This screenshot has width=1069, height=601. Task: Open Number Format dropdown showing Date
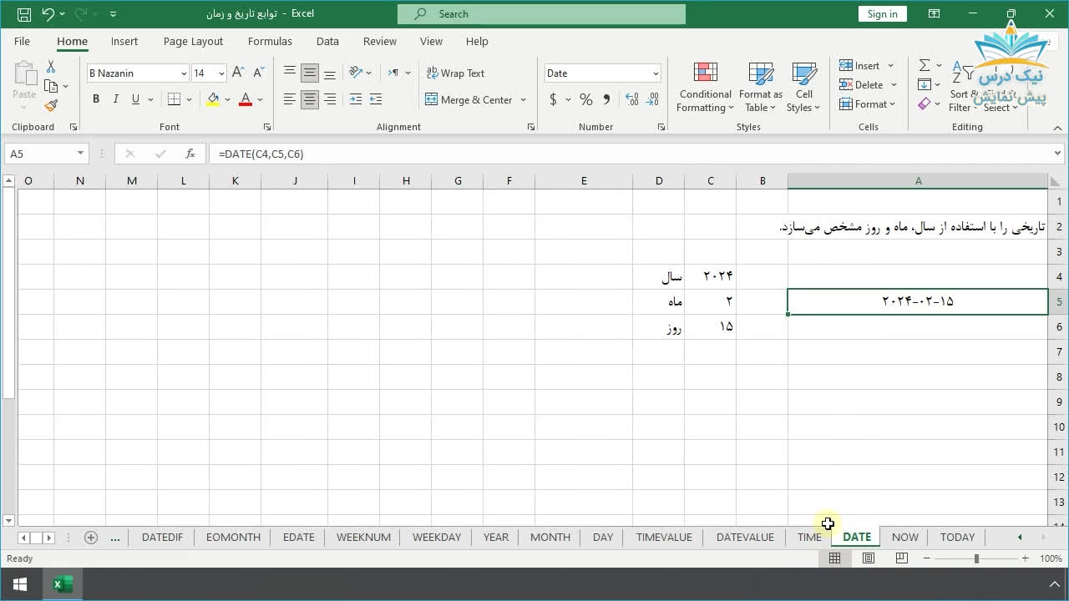coord(656,73)
